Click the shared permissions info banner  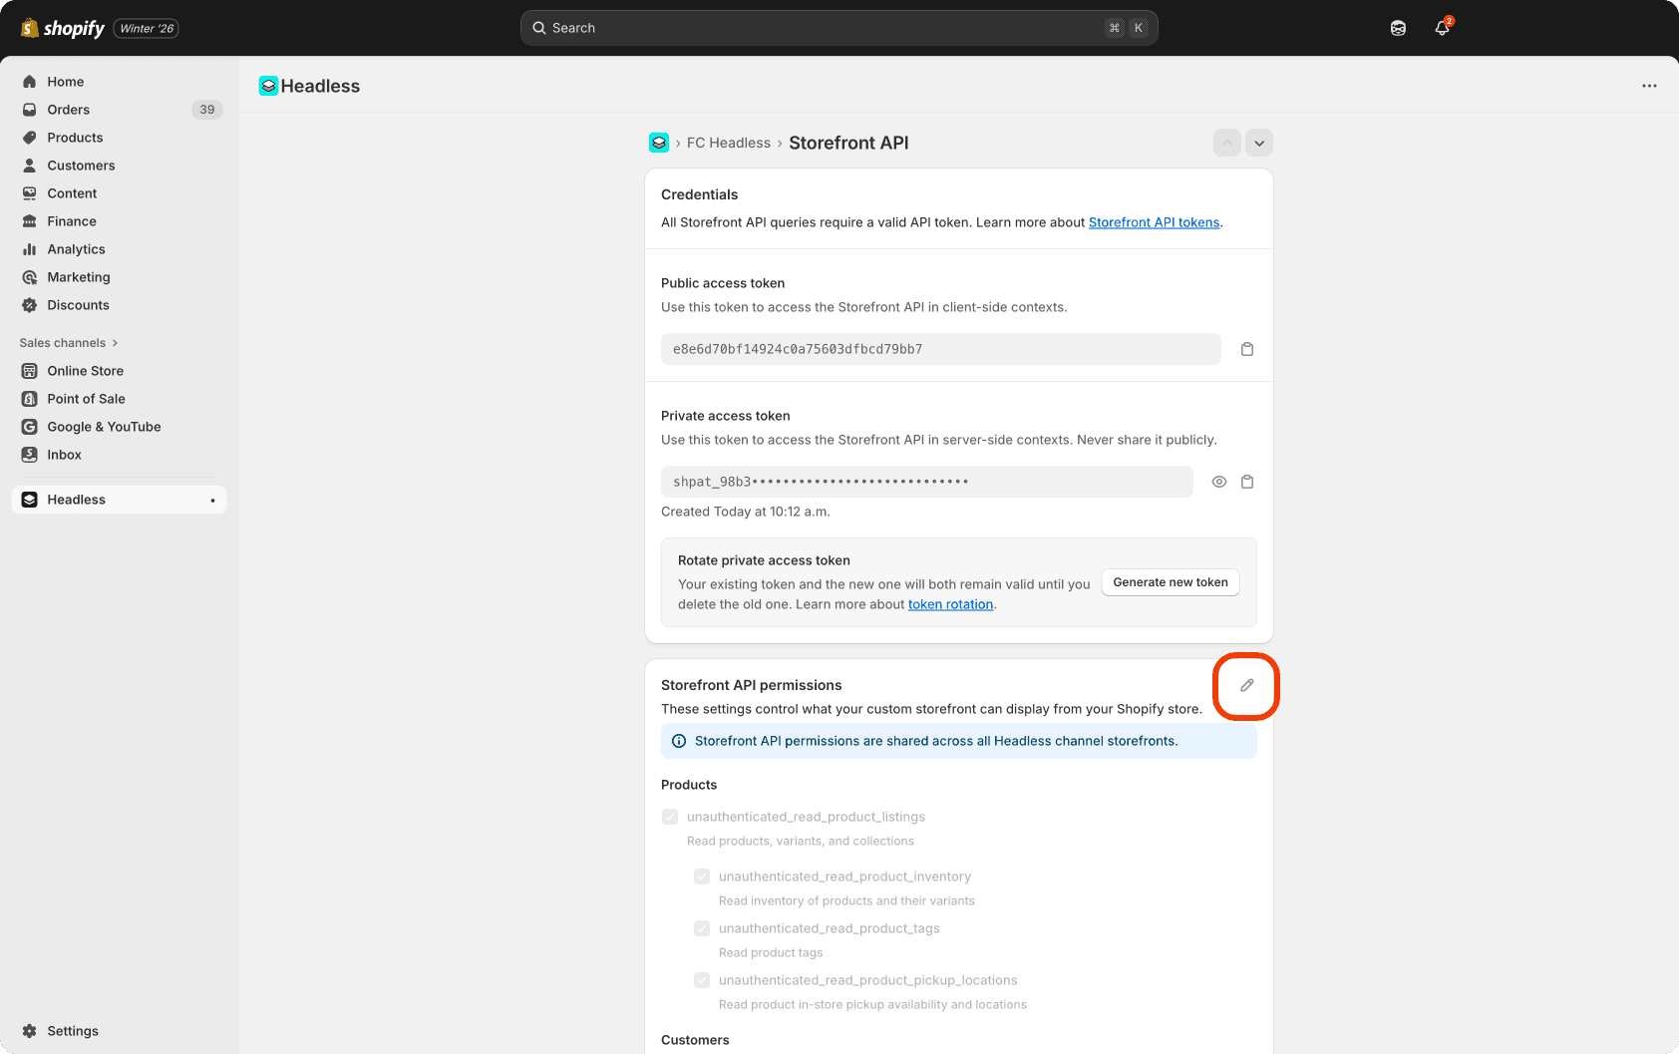click(958, 741)
